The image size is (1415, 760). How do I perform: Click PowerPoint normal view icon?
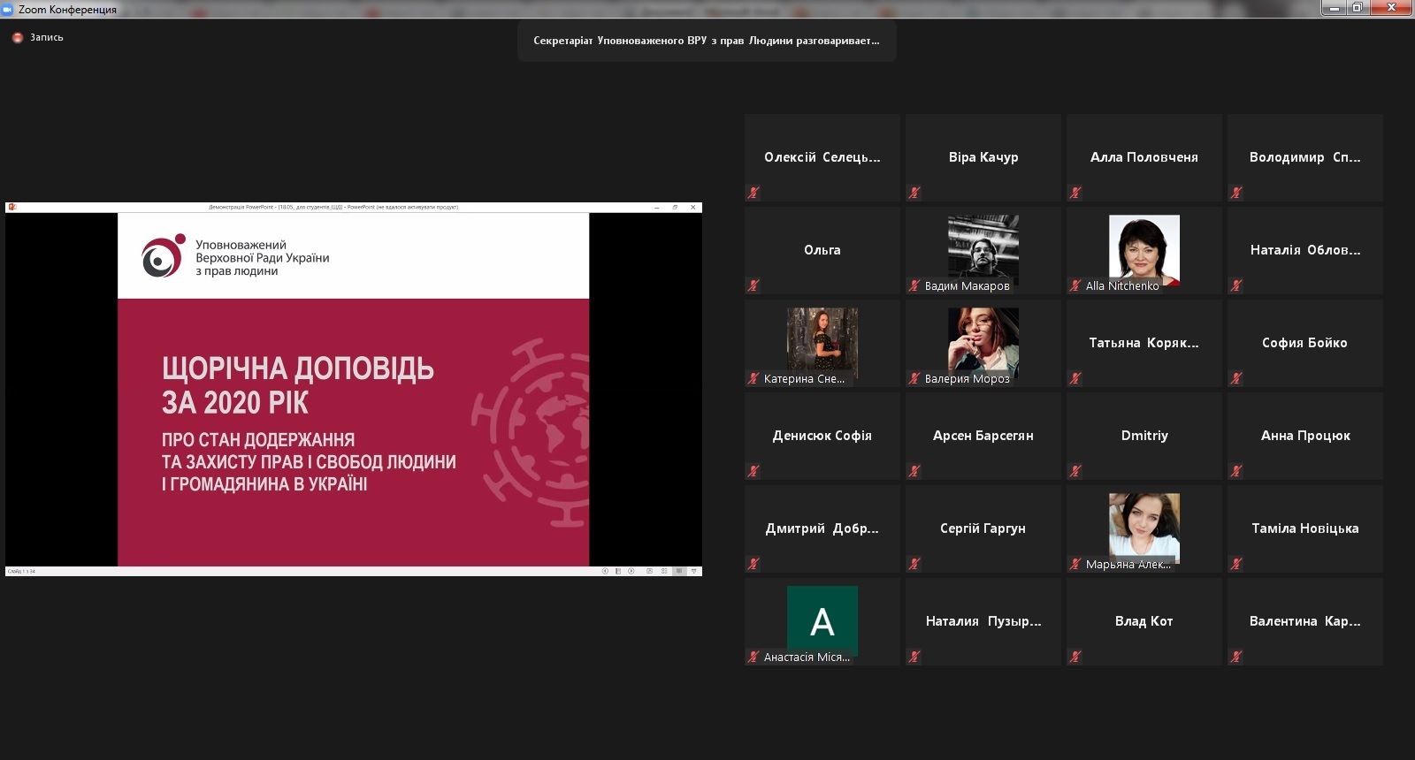(649, 571)
